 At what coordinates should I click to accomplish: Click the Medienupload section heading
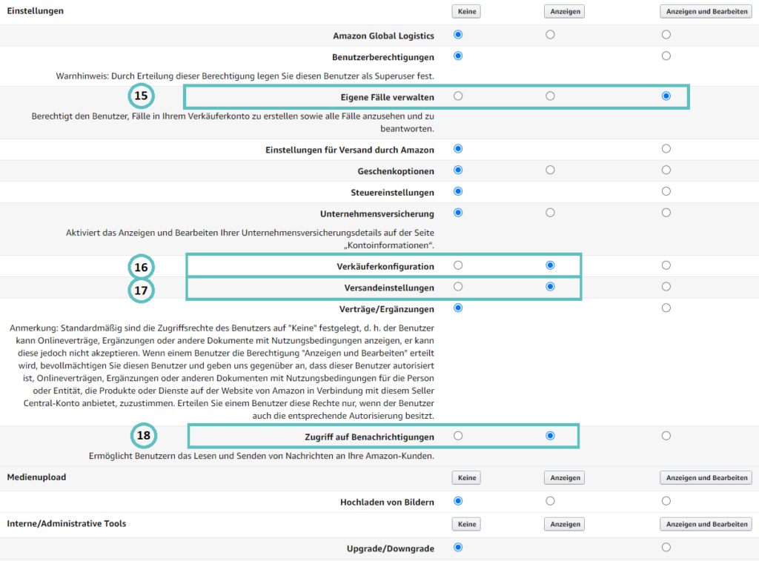[x=36, y=477]
